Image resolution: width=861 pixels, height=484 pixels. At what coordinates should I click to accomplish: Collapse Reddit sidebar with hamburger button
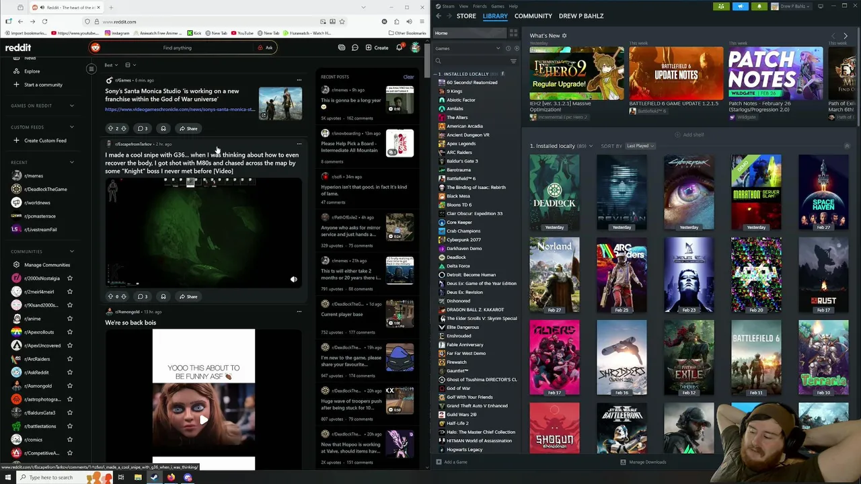click(x=91, y=69)
